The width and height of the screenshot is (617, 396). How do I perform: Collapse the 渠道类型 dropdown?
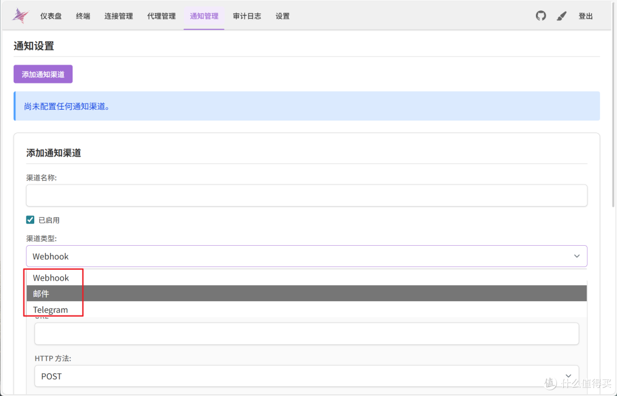pyautogui.click(x=307, y=256)
